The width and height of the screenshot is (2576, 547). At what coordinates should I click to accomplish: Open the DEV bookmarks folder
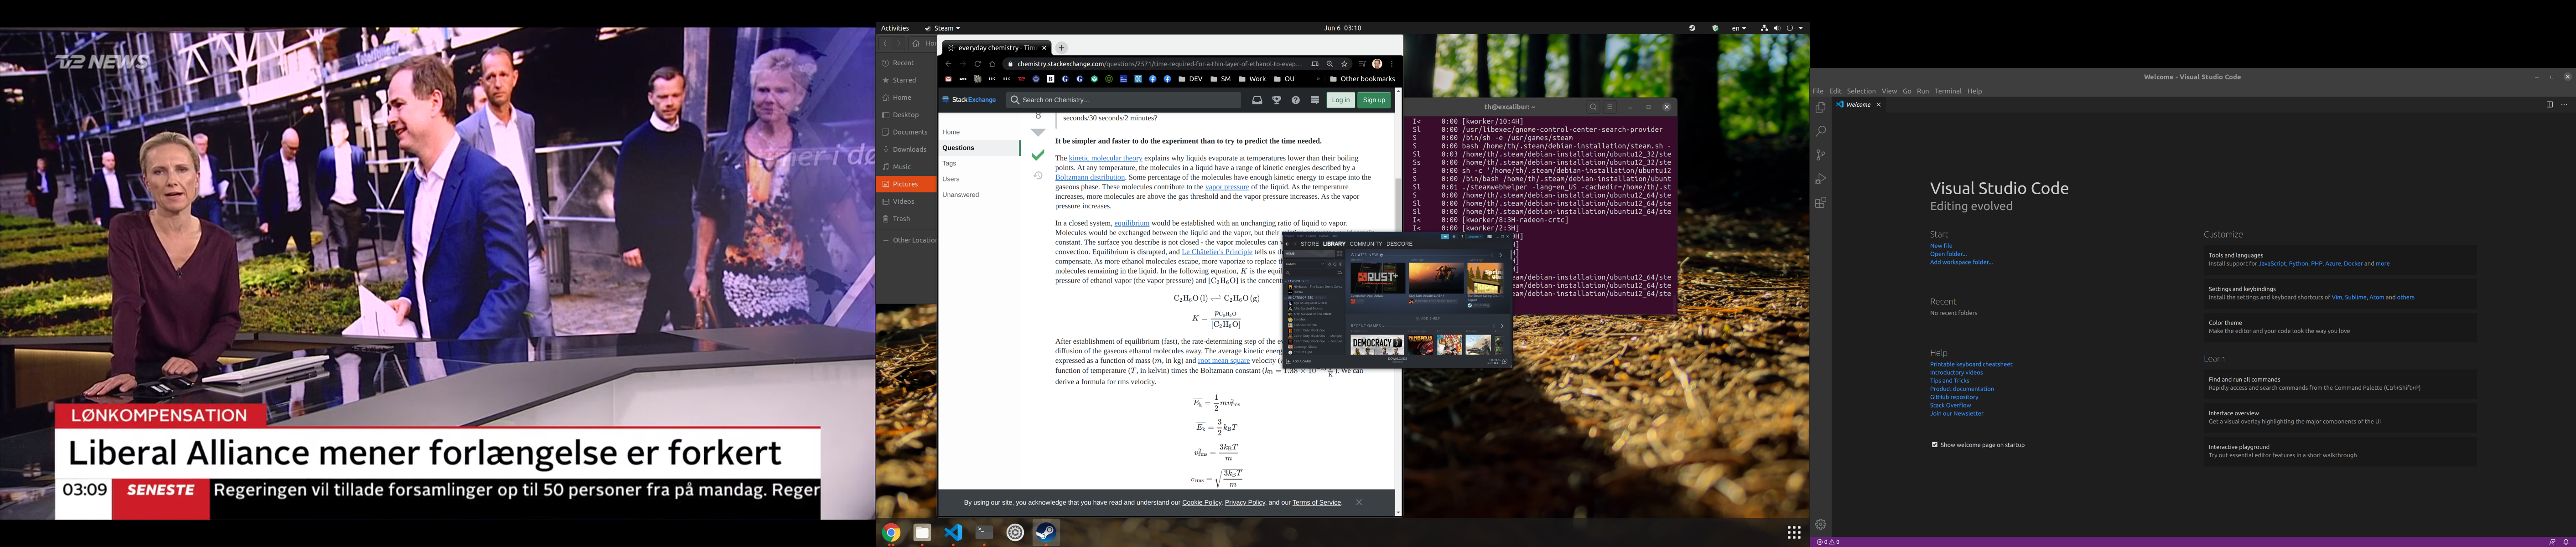tap(1190, 79)
